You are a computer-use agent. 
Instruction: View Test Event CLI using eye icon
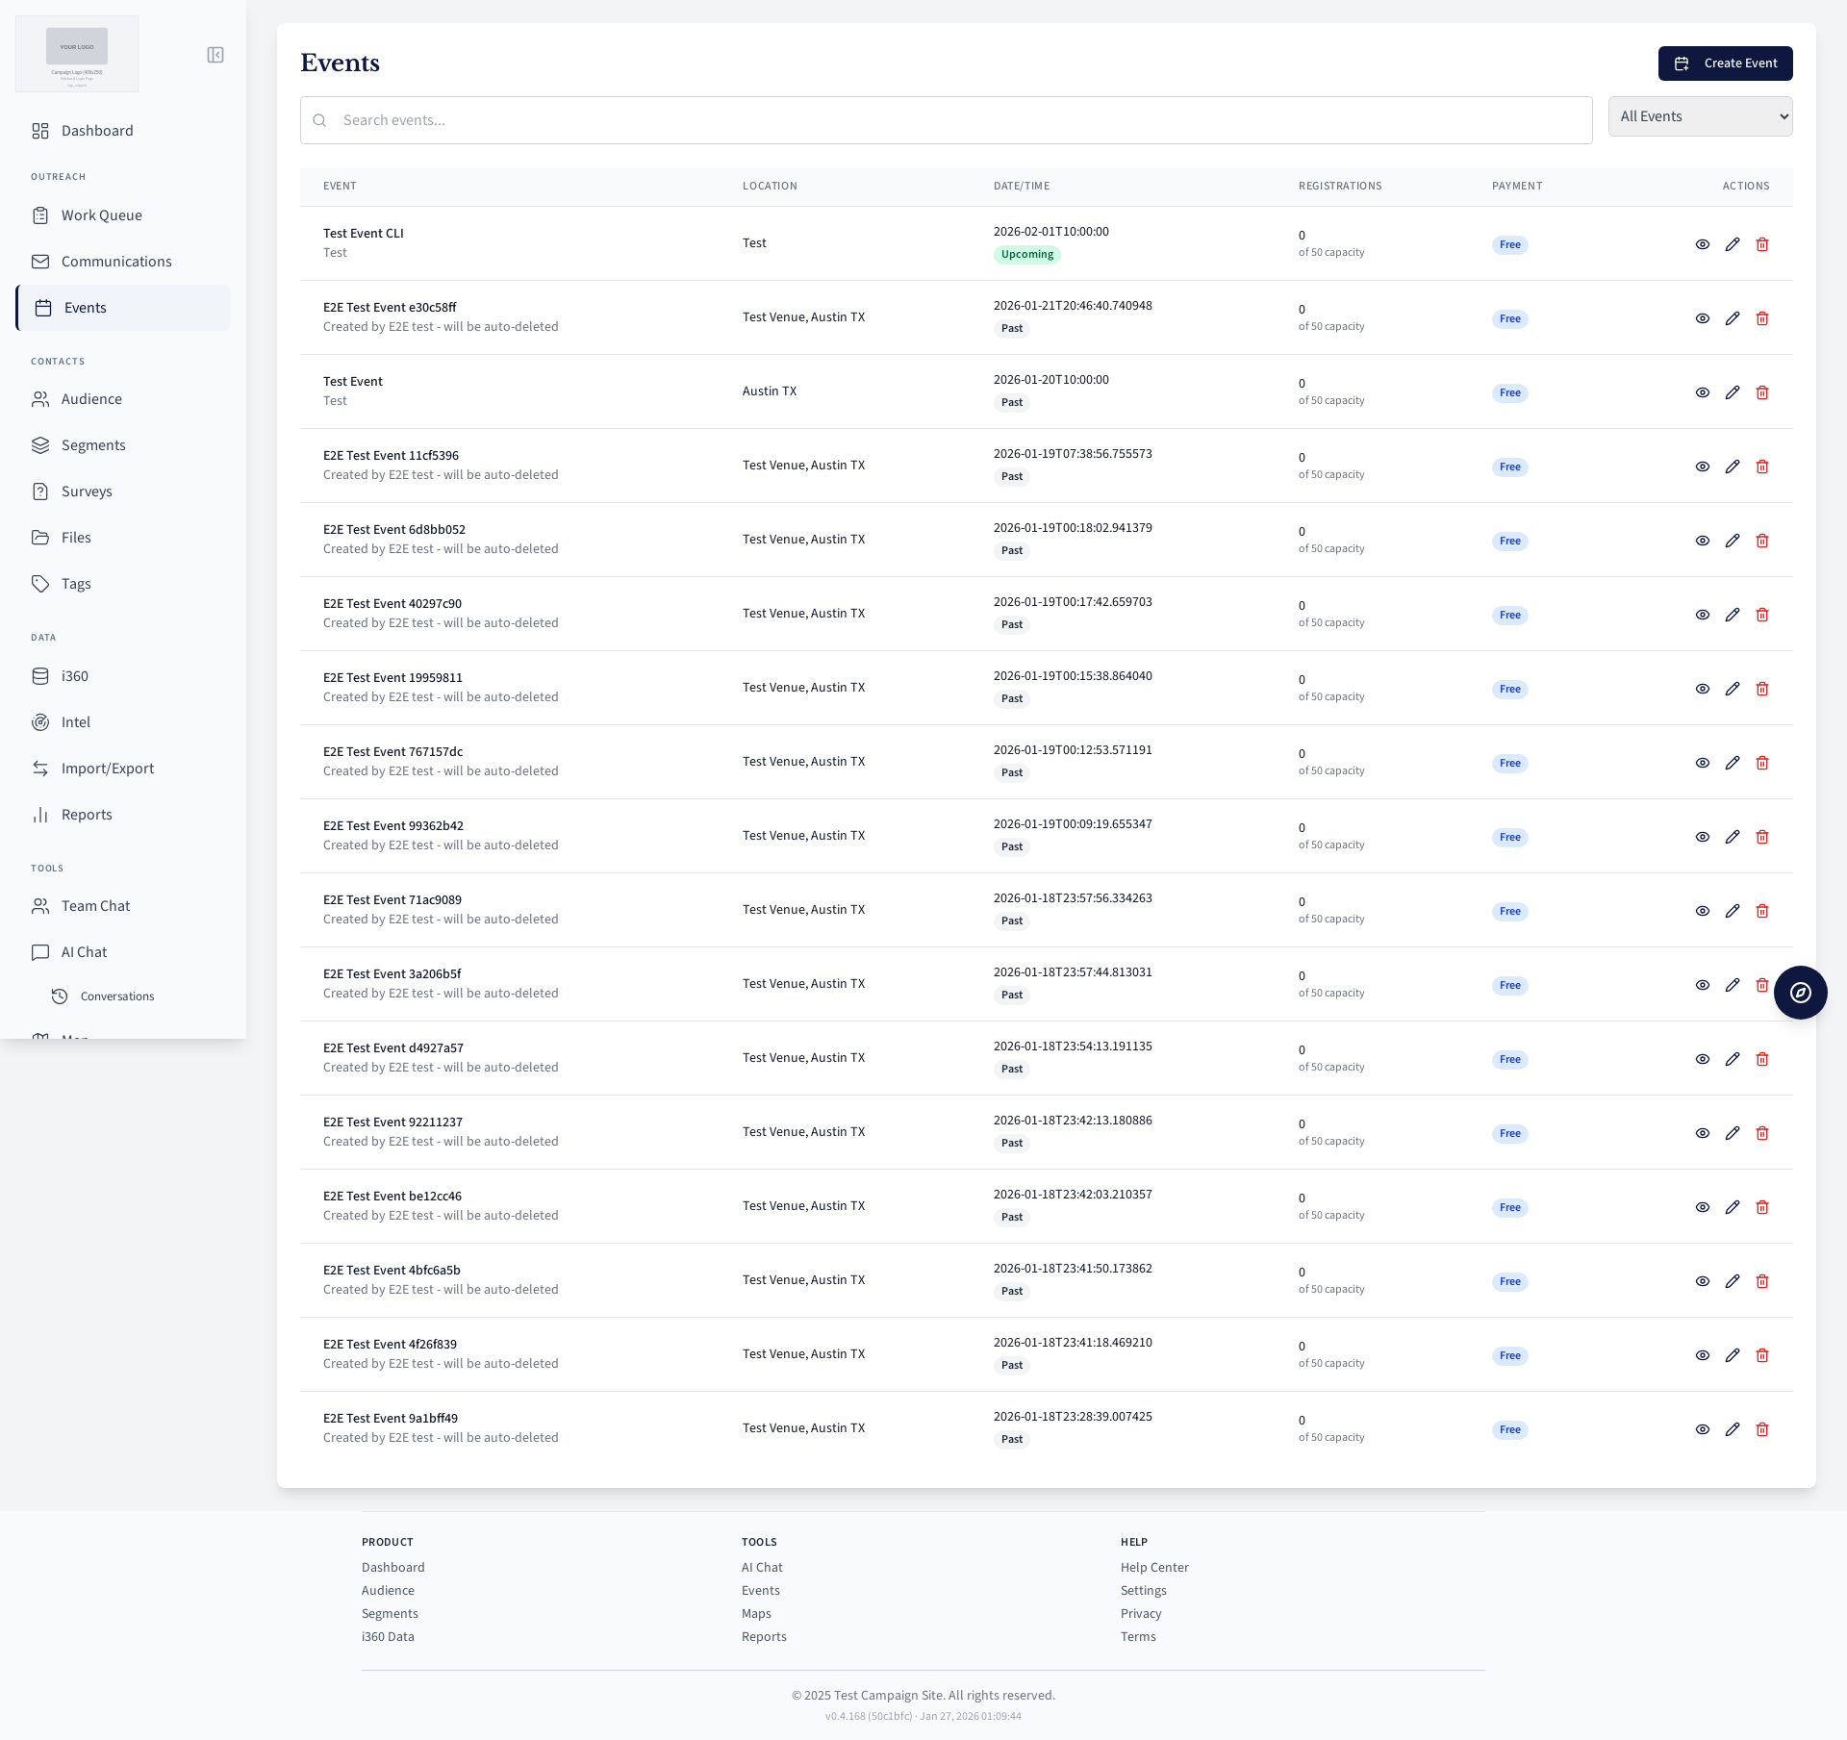coord(1702,244)
